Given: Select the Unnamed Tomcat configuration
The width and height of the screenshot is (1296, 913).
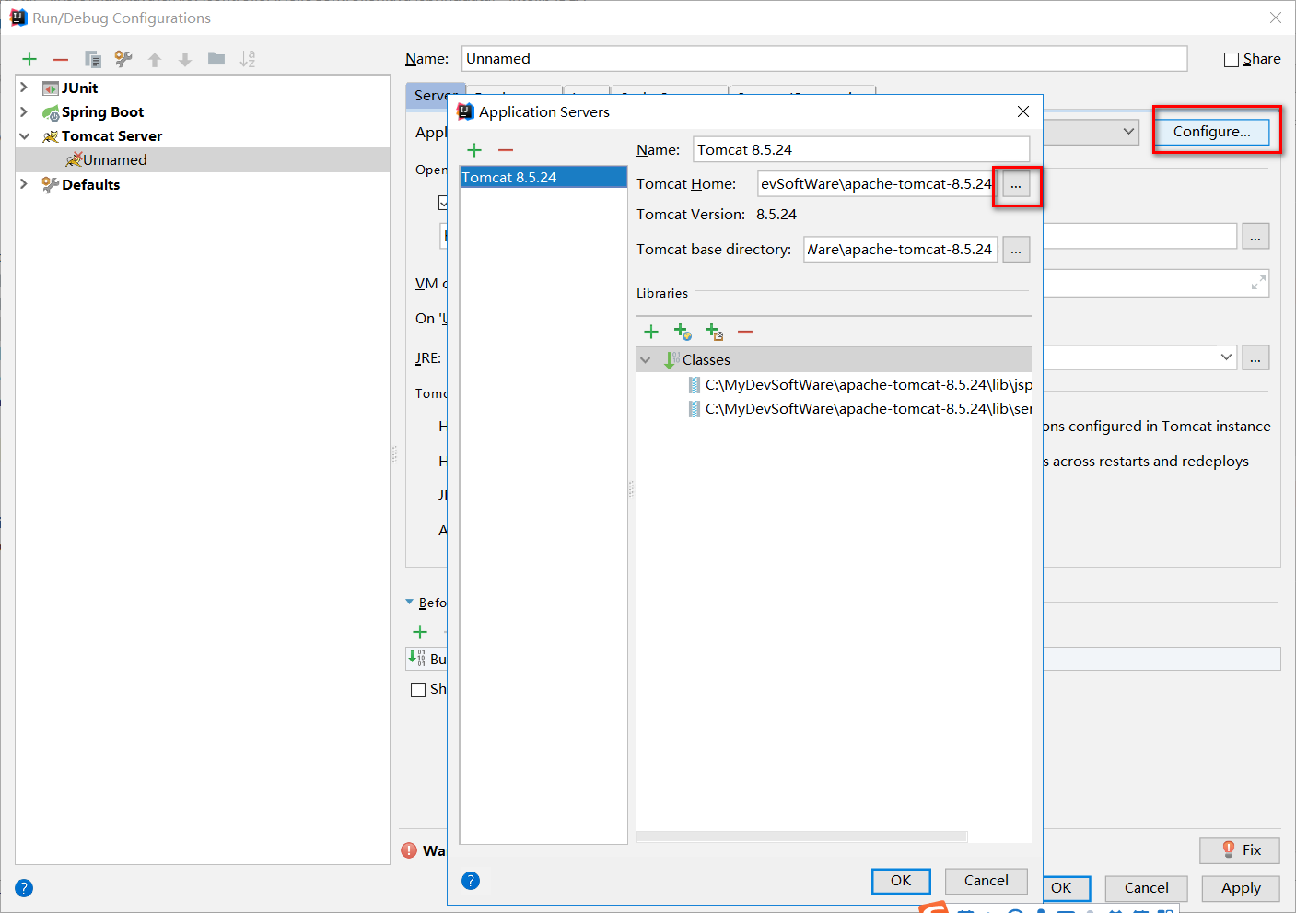Looking at the screenshot, I should point(114,160).
